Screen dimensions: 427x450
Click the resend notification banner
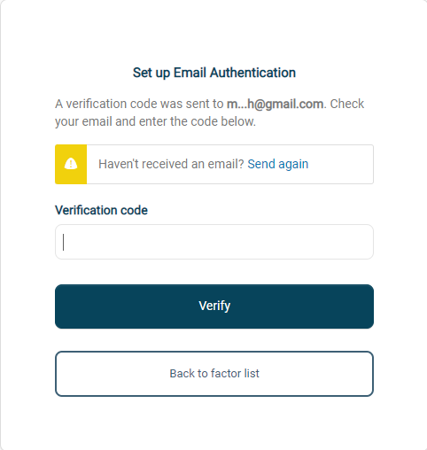pyautogui.click(x=214, y=164)
